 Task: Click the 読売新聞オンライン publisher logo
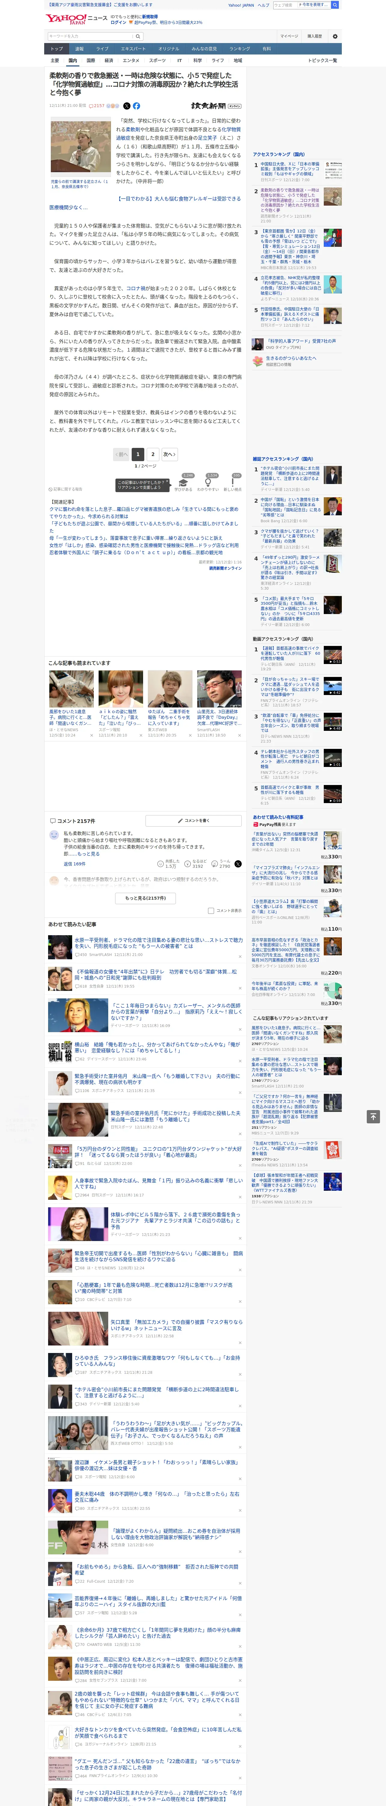click(x=216, y=106)
